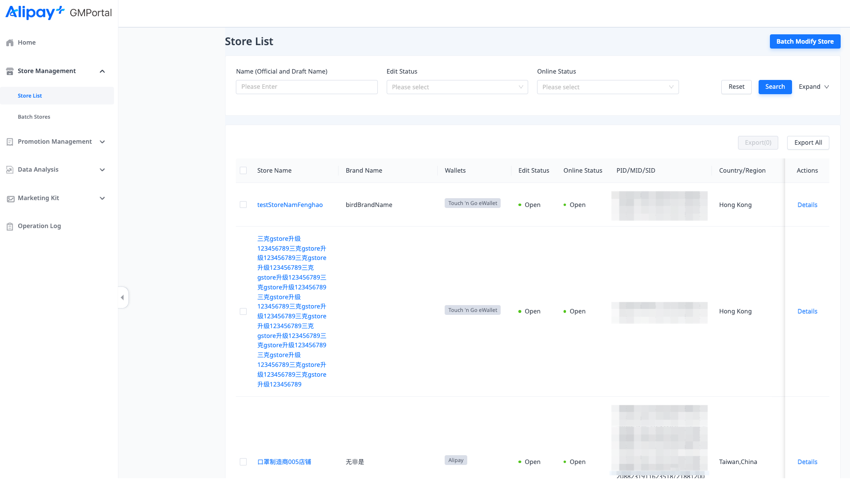Click the Home icon in sidebar

click(10, 43)
